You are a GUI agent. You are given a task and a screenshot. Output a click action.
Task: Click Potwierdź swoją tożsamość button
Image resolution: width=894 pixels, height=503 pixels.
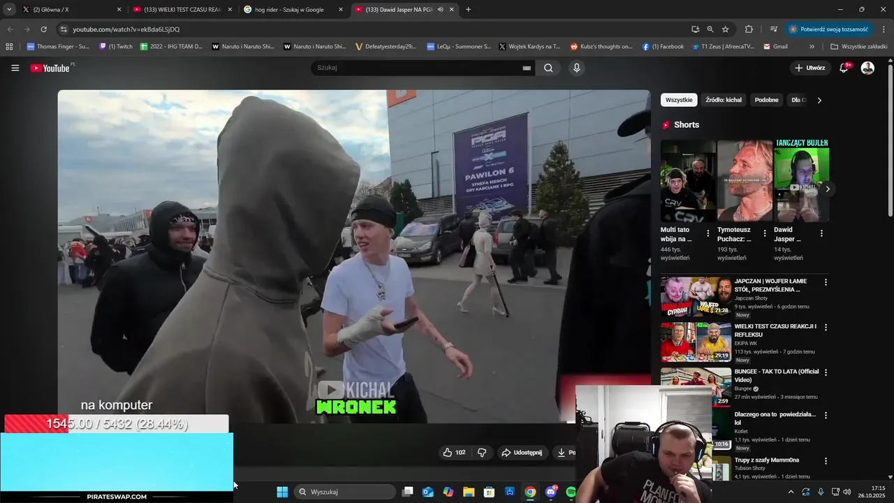point(828,29)
